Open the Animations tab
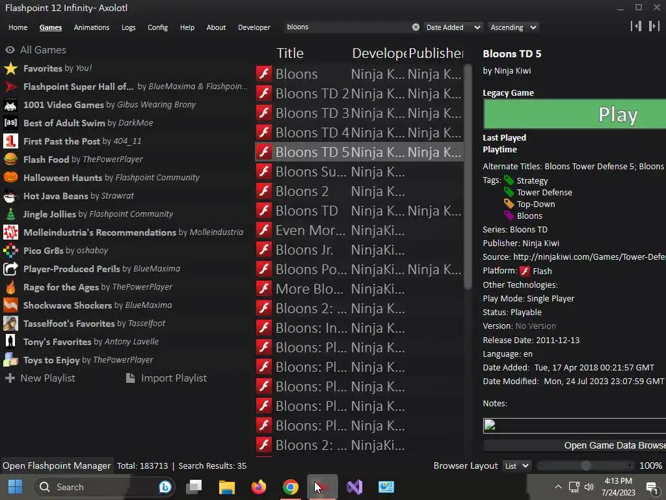This screenshot has width=666, height=500. tap(92, 27)
